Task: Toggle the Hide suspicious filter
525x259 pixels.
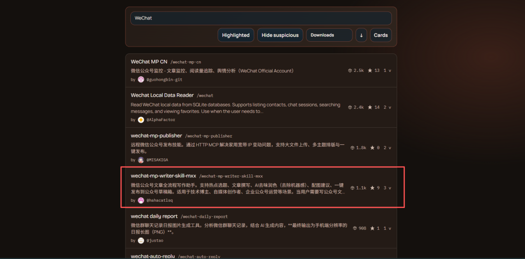Action: pos(280,35)
